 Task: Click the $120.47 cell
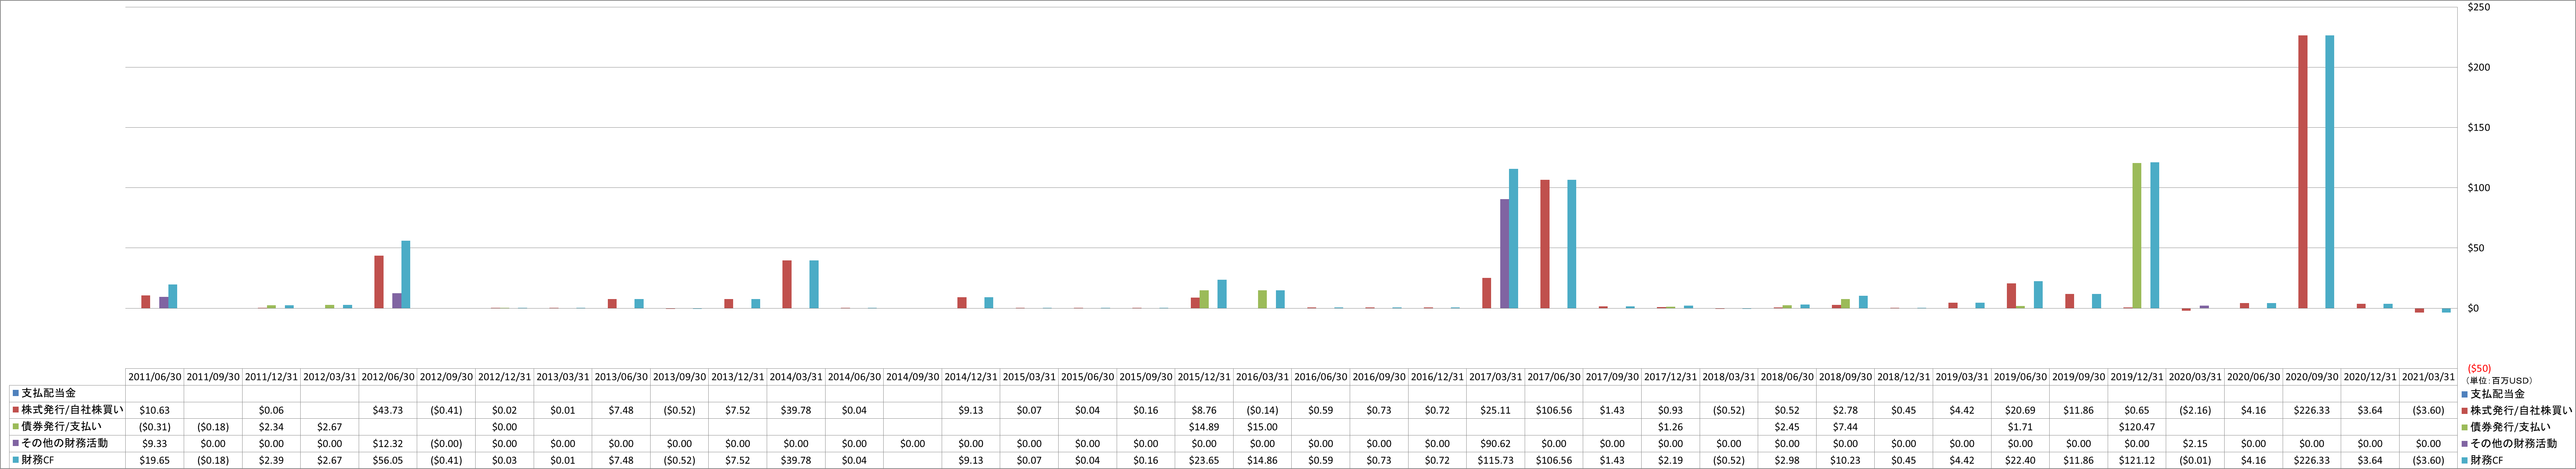[x=2137, y=427]
